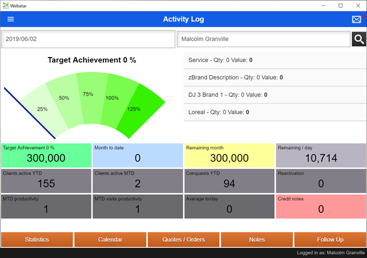Open the Statistics section
367x258 pixels.
pos(37,239)
